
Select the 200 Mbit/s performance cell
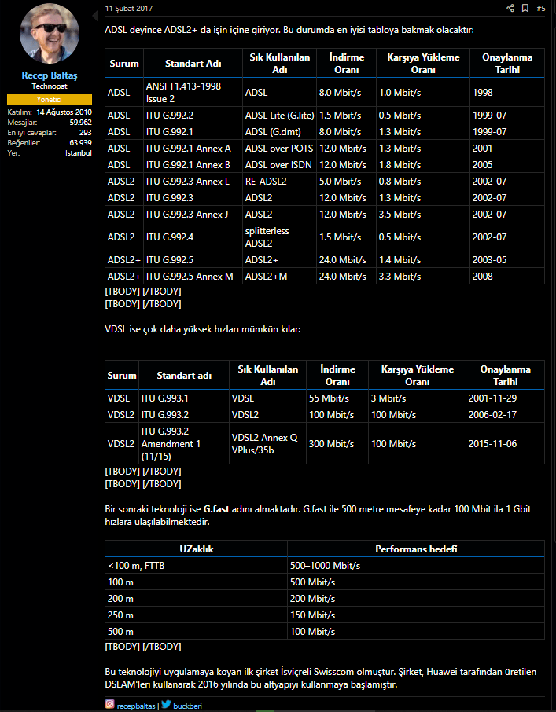416,599
